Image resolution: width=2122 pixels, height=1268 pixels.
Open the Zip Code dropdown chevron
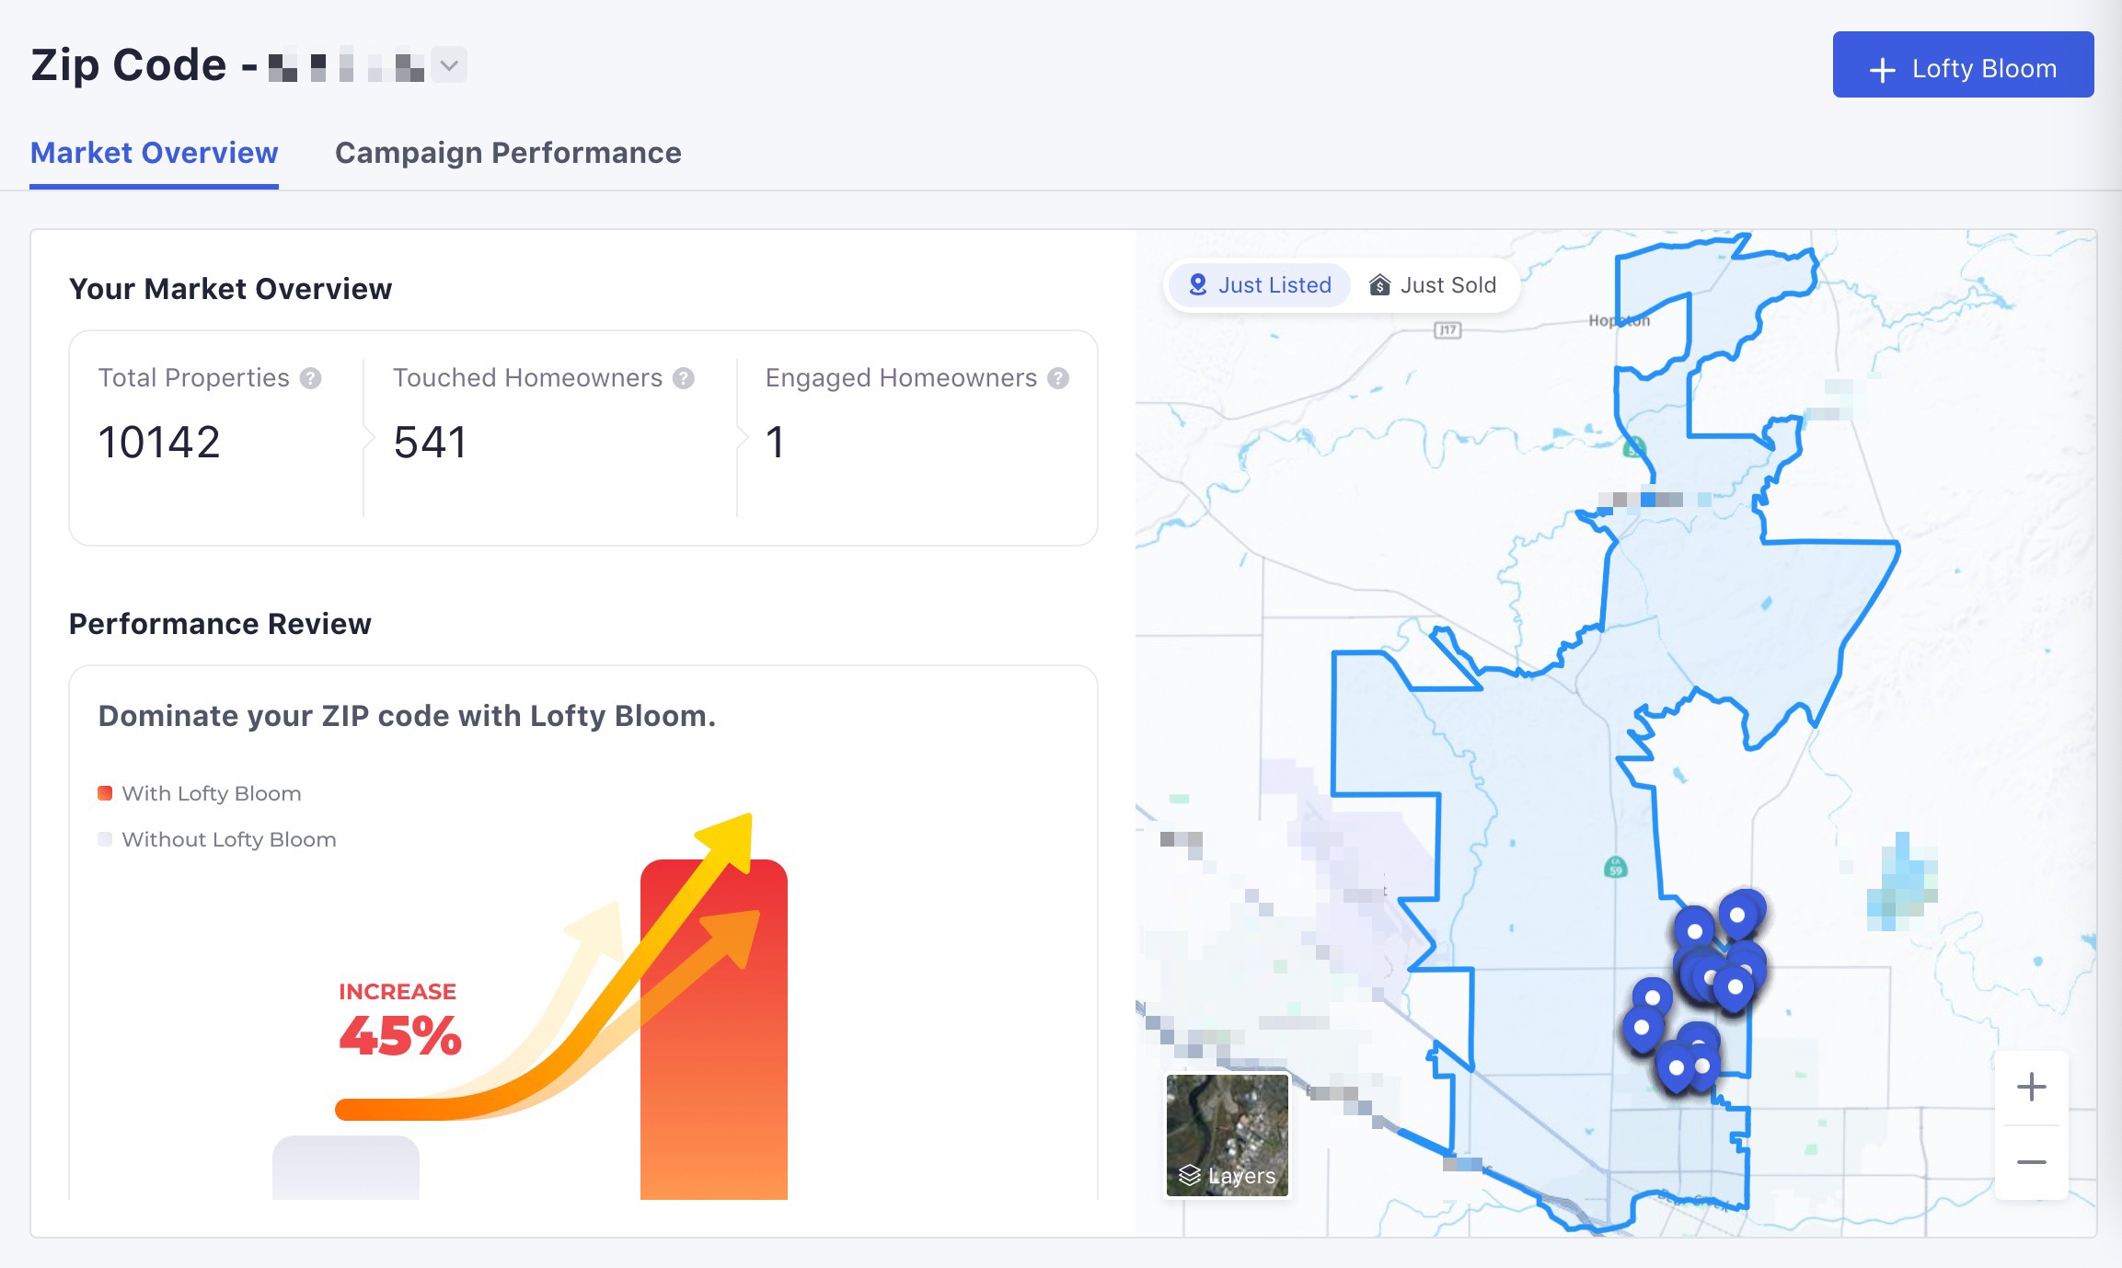(x=449, y=65)
